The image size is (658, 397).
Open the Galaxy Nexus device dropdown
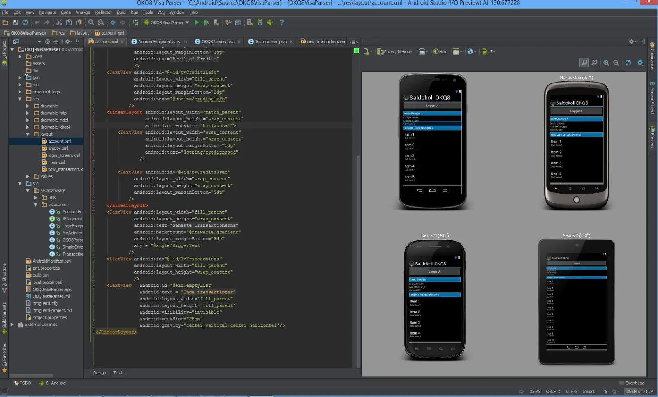(394, 51)
